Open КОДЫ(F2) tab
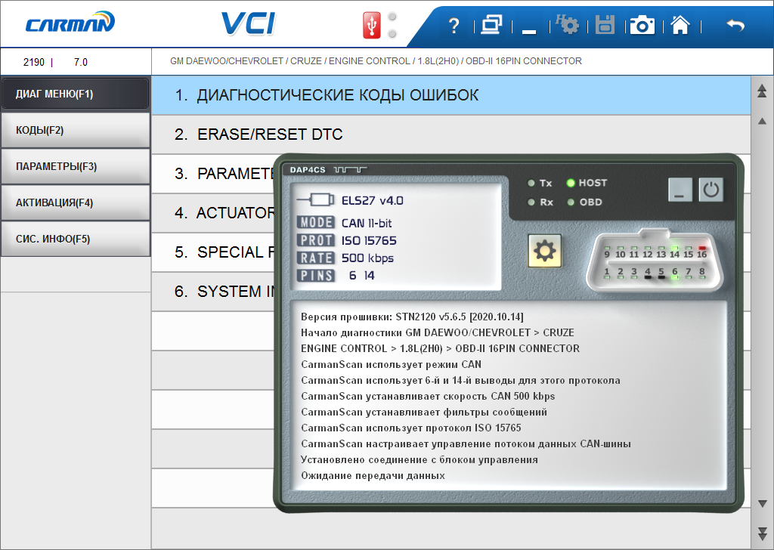The image size is (774, 550). tap(76, 130)
